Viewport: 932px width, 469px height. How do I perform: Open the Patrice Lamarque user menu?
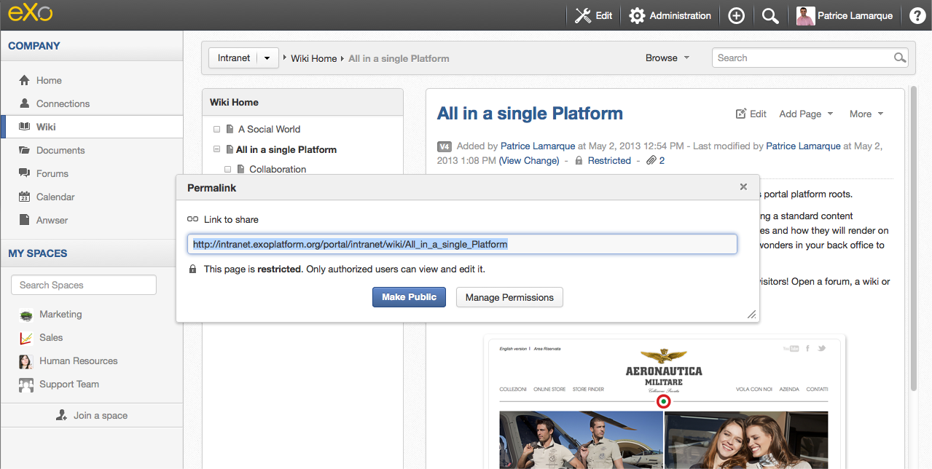click(x=845, y=15)
